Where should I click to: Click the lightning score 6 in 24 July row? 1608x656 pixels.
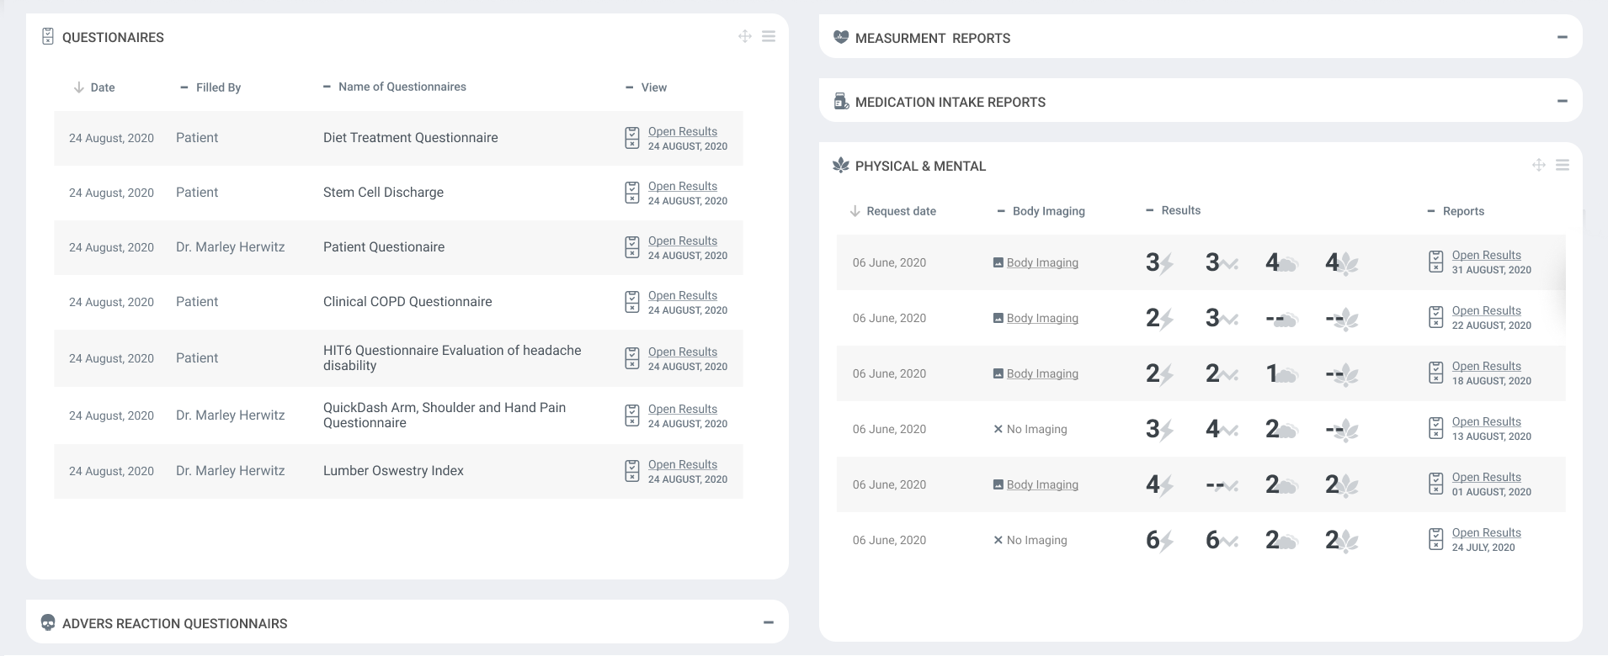click(x=1159, y=540)
